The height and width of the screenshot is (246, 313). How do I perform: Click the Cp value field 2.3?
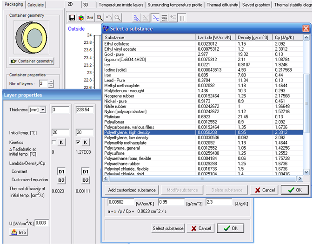[219, 202]
